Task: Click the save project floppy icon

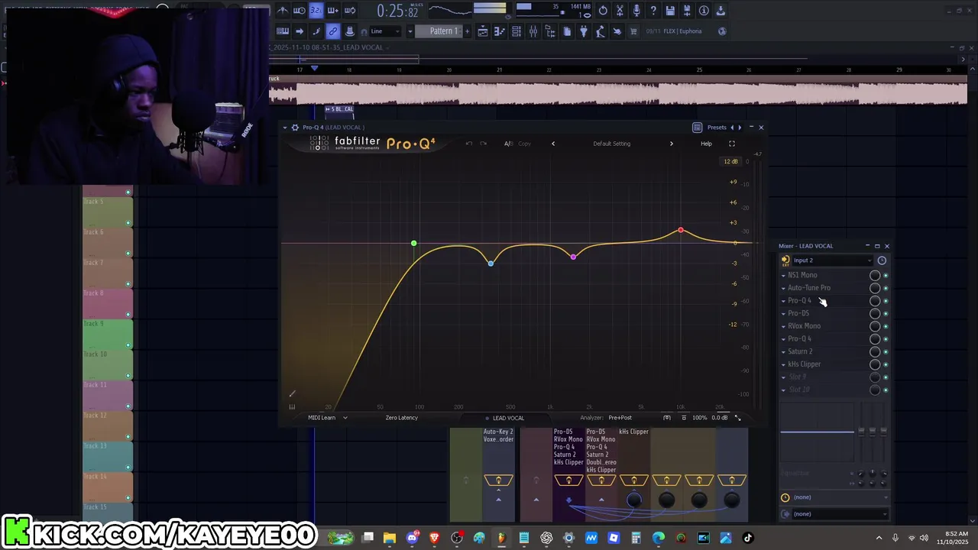Action: point(670,11)
